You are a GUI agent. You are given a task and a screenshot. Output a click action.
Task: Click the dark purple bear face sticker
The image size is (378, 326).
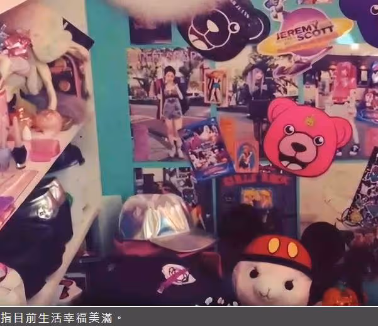(x=223, y=30)
